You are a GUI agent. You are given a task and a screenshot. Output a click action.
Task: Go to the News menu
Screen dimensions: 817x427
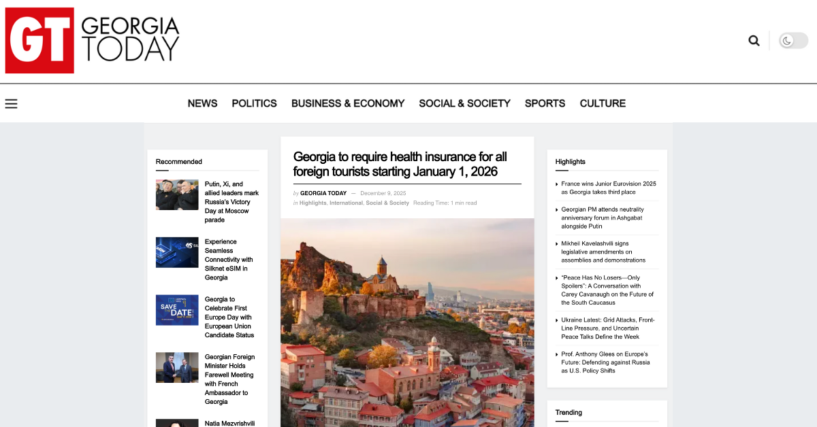tap(202, 103)
